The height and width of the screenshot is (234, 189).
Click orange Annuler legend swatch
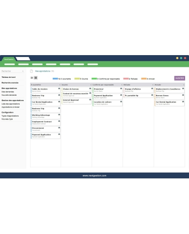tap(144, 79)
